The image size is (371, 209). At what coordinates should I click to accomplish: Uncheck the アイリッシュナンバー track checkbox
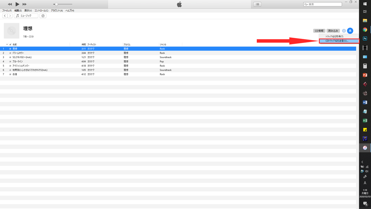[x=10, y=66]
